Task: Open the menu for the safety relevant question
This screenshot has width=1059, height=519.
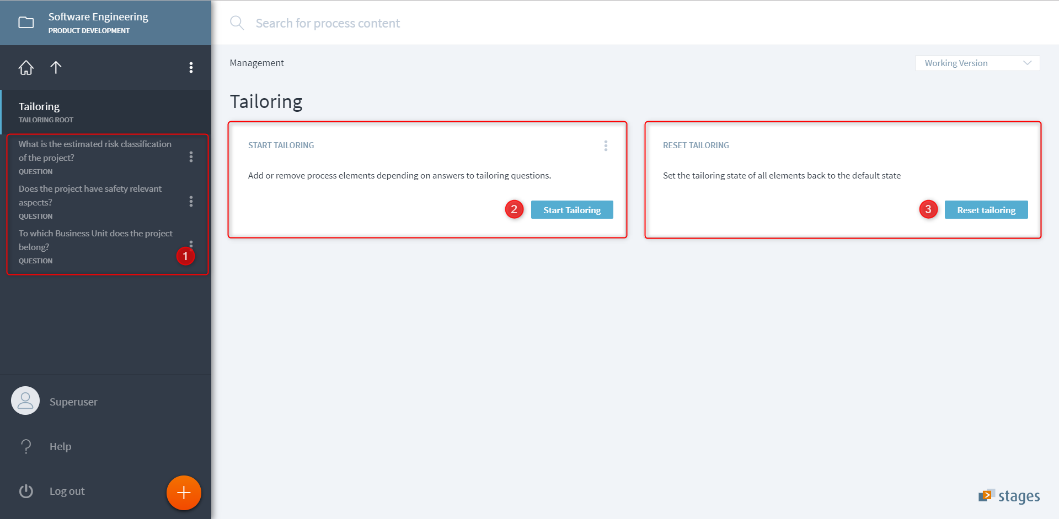Action: [191, 202]
